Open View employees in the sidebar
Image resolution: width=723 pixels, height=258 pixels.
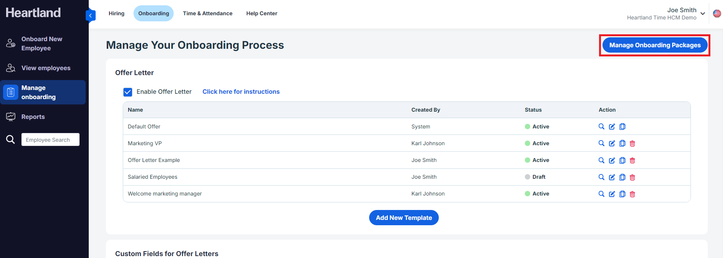[46, 68]
